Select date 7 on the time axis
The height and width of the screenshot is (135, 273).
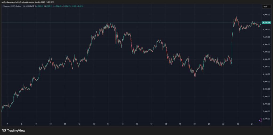pyautogui.click(x=7, y=124)
